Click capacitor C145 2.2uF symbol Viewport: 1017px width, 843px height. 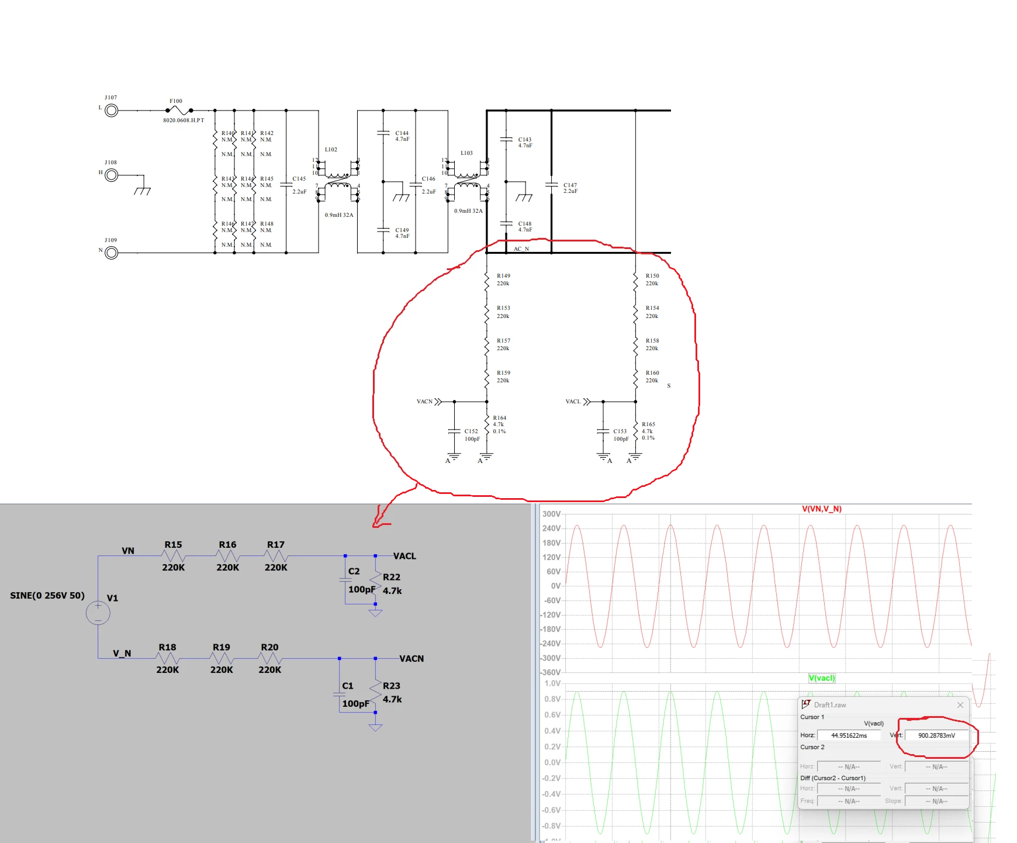tap(286, 184)
